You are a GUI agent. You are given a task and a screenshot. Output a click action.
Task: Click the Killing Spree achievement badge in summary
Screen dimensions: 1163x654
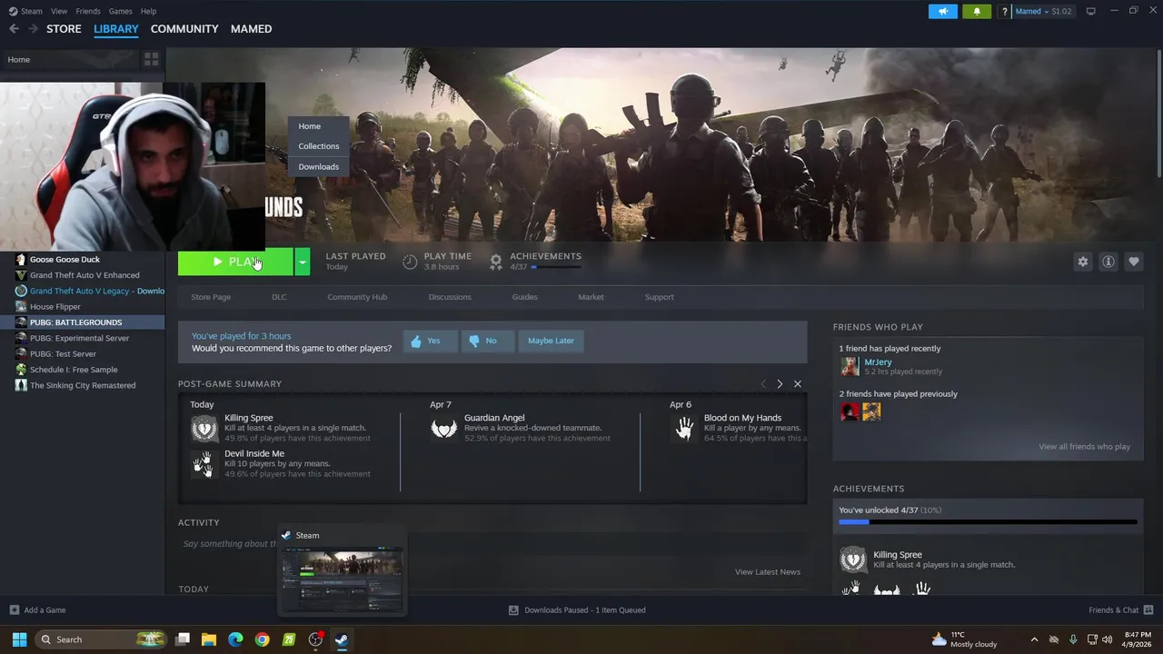204,428
